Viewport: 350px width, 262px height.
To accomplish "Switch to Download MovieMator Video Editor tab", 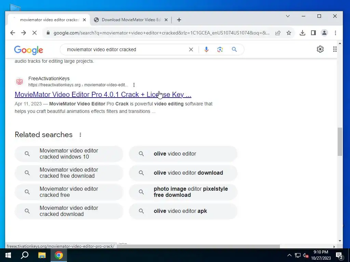I will coord(131,20).
